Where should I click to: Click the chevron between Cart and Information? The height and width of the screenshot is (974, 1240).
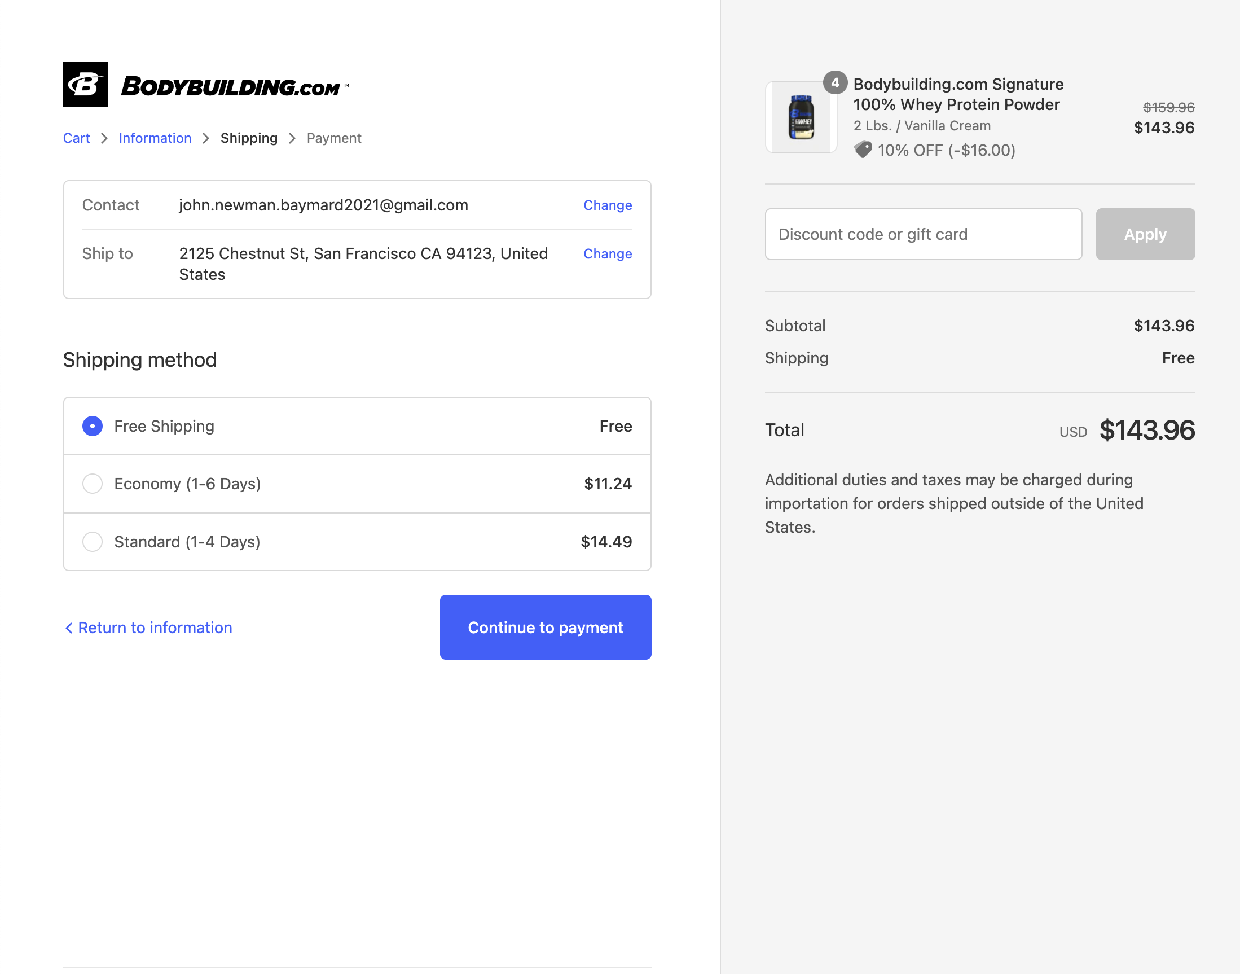[104, 138]
